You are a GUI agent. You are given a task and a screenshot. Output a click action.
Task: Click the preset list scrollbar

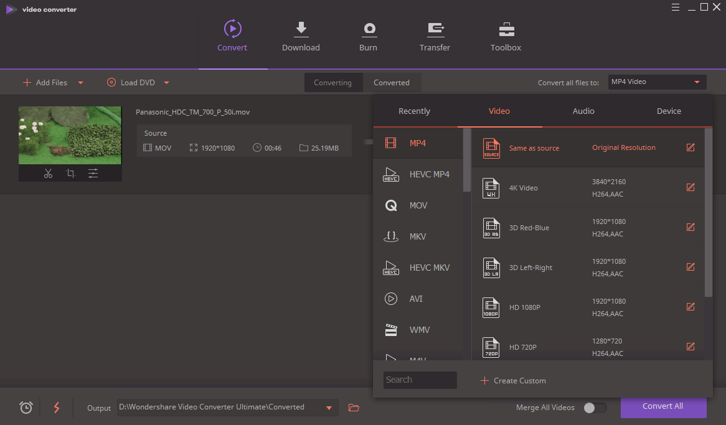709,212
